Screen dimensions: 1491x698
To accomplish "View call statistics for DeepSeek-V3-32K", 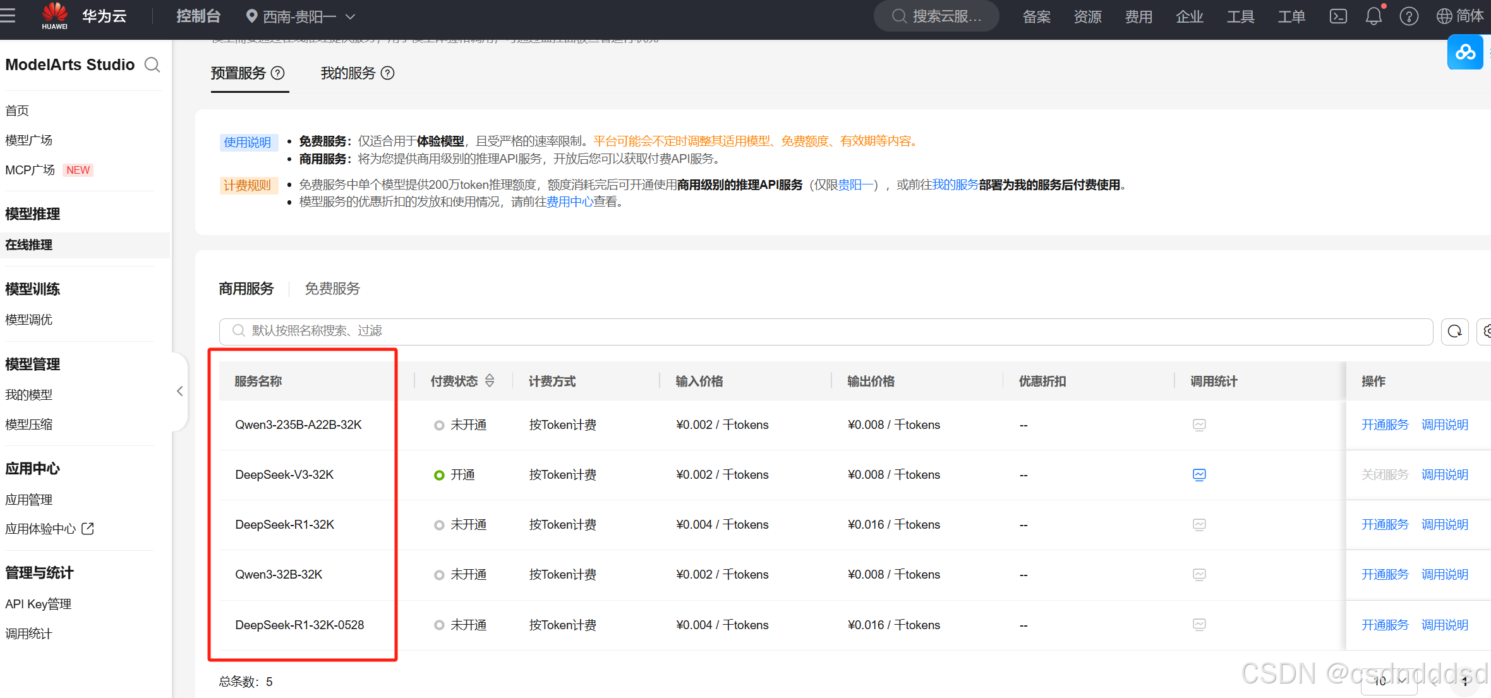I will (x=1199, y=475).
